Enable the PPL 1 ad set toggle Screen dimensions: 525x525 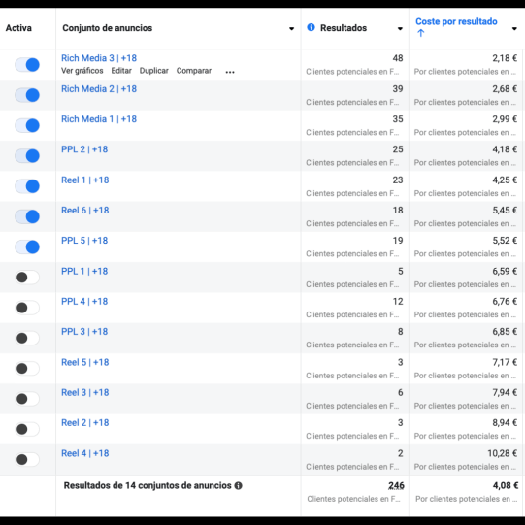[x=27, y=278]
